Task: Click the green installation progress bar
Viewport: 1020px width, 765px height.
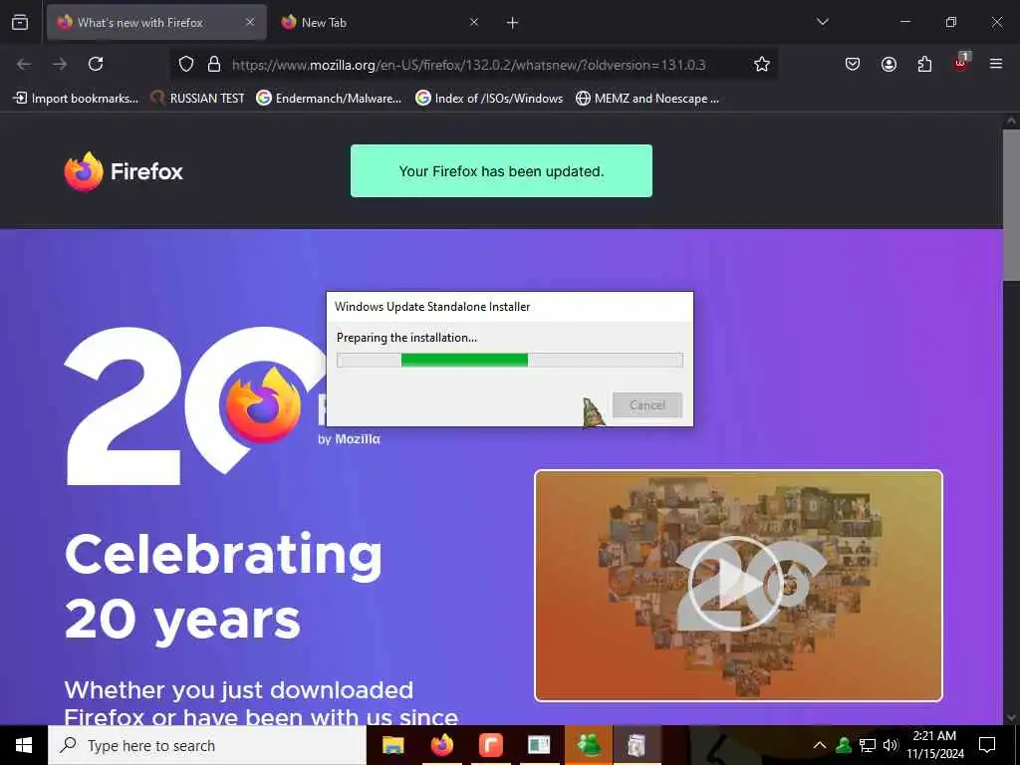Action: [510, 360]
